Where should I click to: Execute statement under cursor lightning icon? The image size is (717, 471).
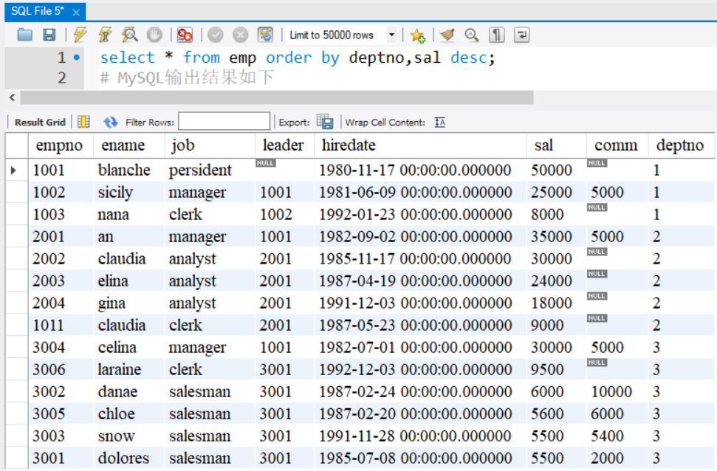[x=105, y=35]
